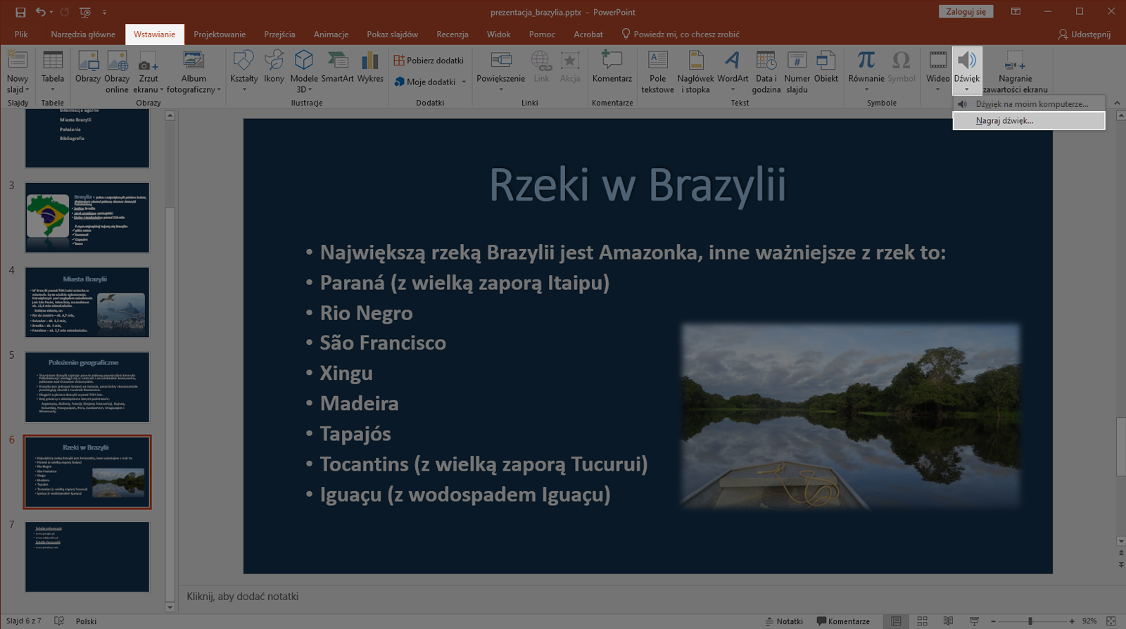Viewport: 1126px width, 629px height.
Task: Select slide 4 thumbnail Miasta Brazylii
Action: 87,303
